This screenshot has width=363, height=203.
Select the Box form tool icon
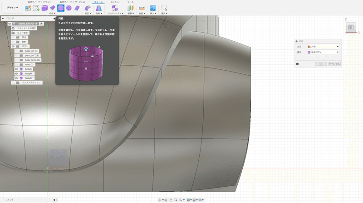pos(44,8)
